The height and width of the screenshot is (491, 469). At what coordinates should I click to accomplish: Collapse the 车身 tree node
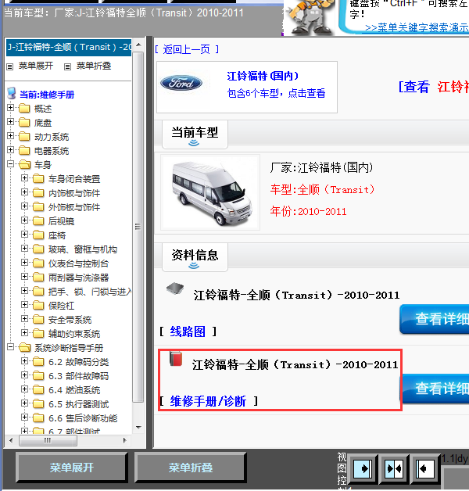(10, 163)
